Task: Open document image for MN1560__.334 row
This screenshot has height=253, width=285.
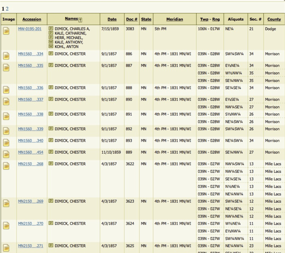Action: (x=6, y=56)
